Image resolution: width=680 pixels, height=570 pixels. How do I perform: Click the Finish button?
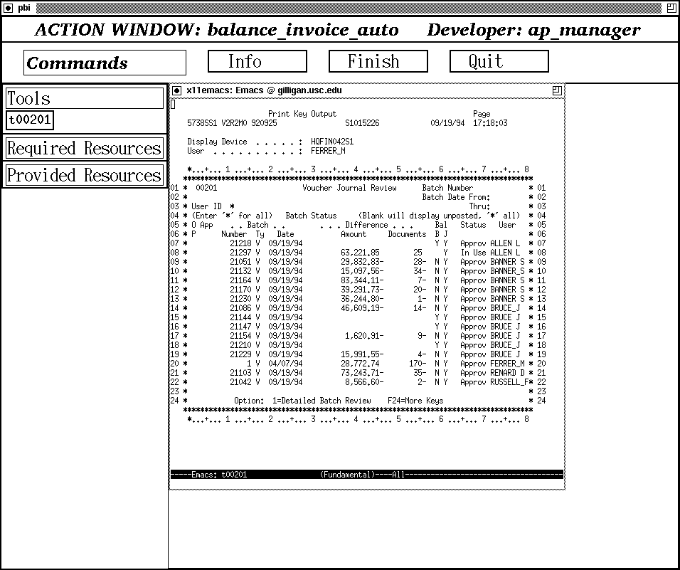click(x=378, y=61)
